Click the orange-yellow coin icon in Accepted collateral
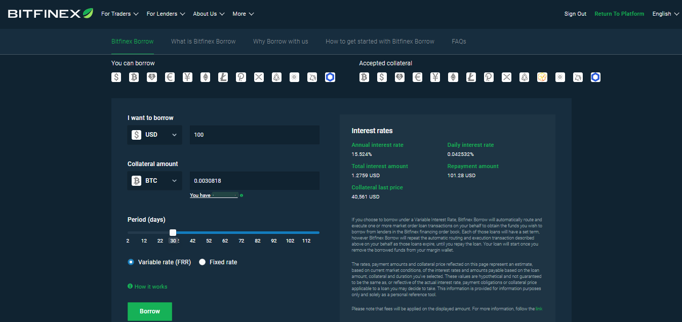Screen dimensions: 682x322 point(542,77)
